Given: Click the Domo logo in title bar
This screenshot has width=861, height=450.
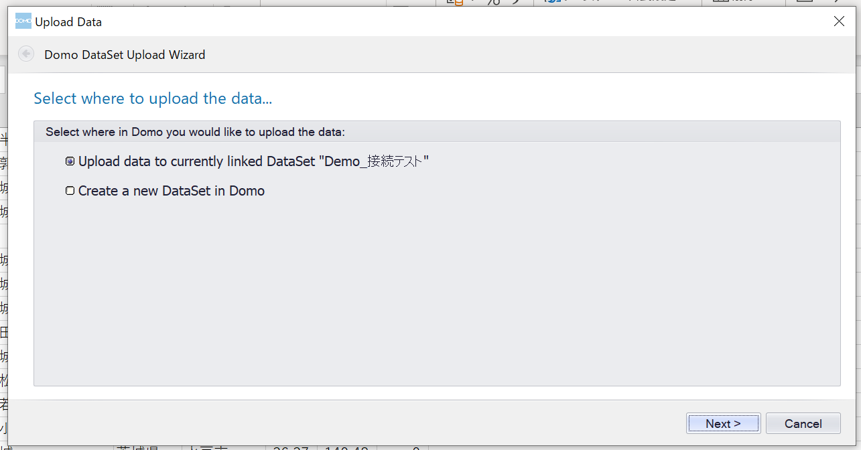Looking at the screenshot, I should click(23, 21).
